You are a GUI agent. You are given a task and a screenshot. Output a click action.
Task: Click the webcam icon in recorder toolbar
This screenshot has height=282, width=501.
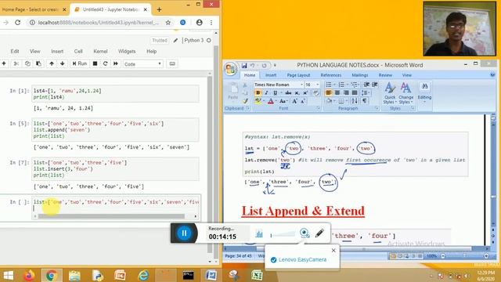coord(305,233)
